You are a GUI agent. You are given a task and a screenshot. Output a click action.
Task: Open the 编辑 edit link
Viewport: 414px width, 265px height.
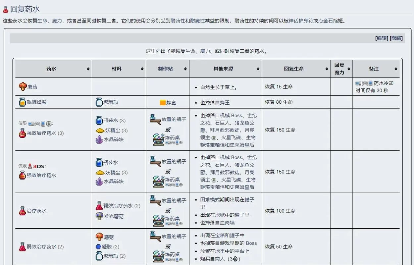381,38
